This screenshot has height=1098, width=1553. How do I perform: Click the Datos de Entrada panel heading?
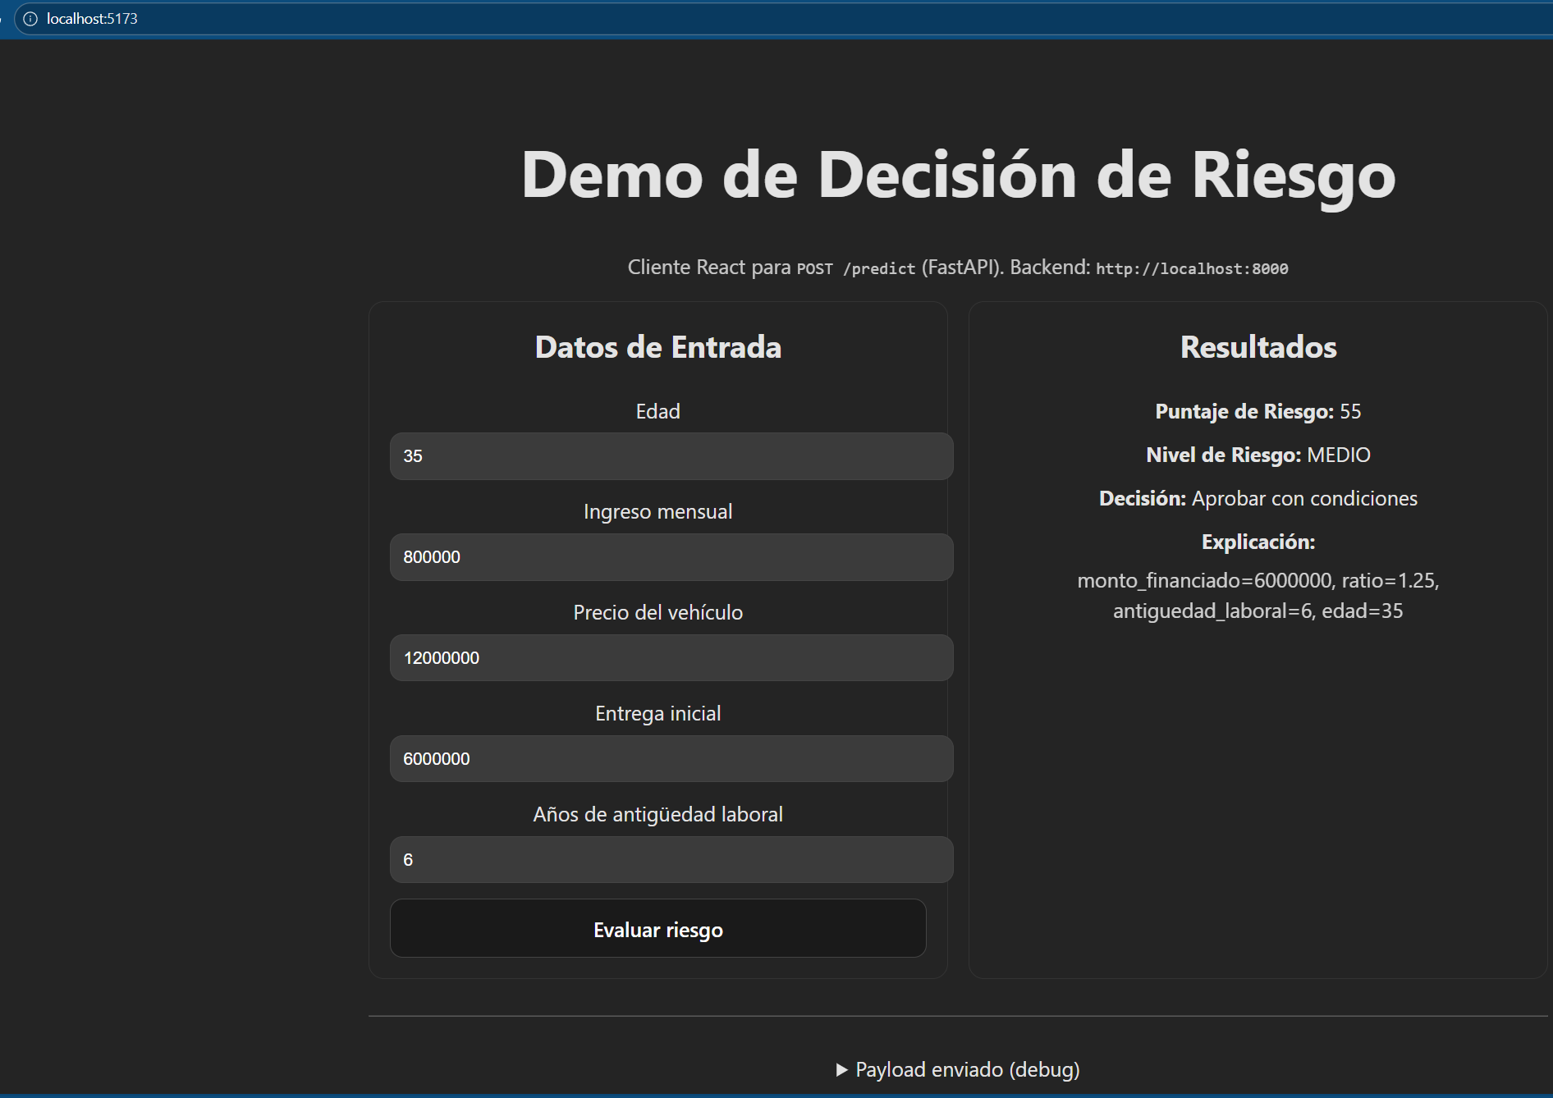point(657,346)
